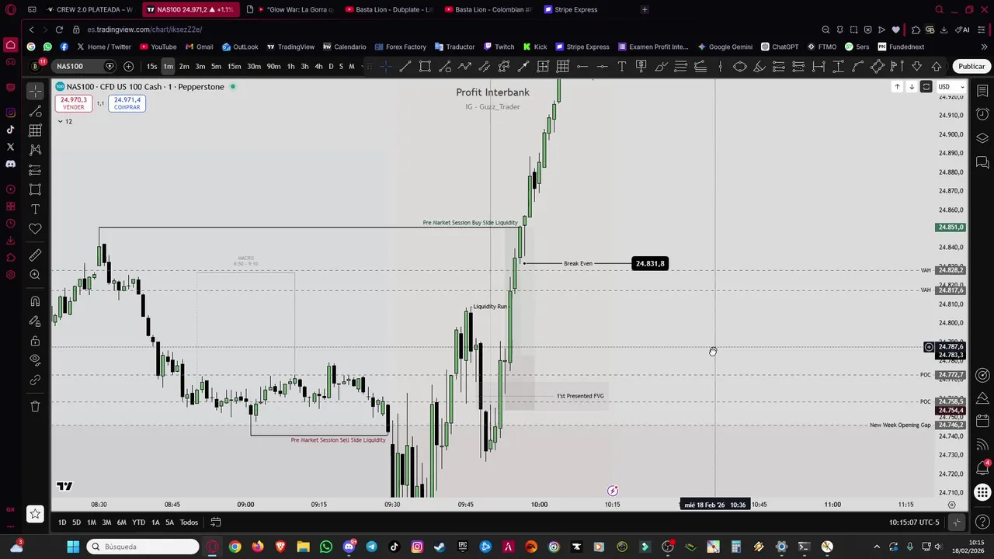Select the grid table tool in top toolbar
This screenshot has width=994, height=559.
(563, 67)
